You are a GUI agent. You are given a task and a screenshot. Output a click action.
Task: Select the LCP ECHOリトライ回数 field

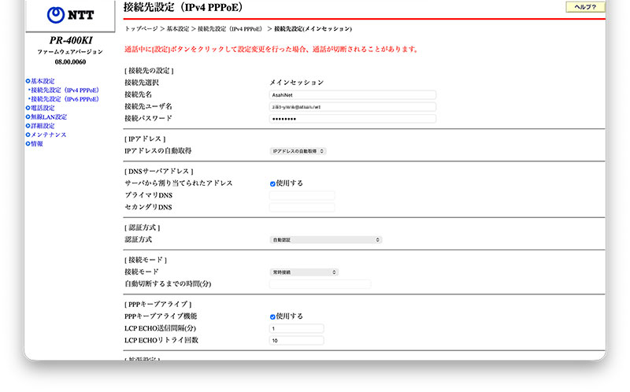tap(296, 341)
